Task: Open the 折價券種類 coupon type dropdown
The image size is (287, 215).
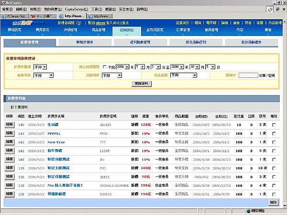Action: [40, 67]
